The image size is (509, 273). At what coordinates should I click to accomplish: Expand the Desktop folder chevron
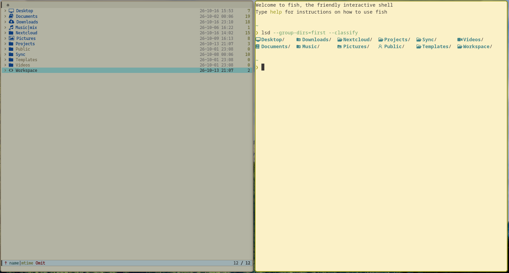coord(5,11)
